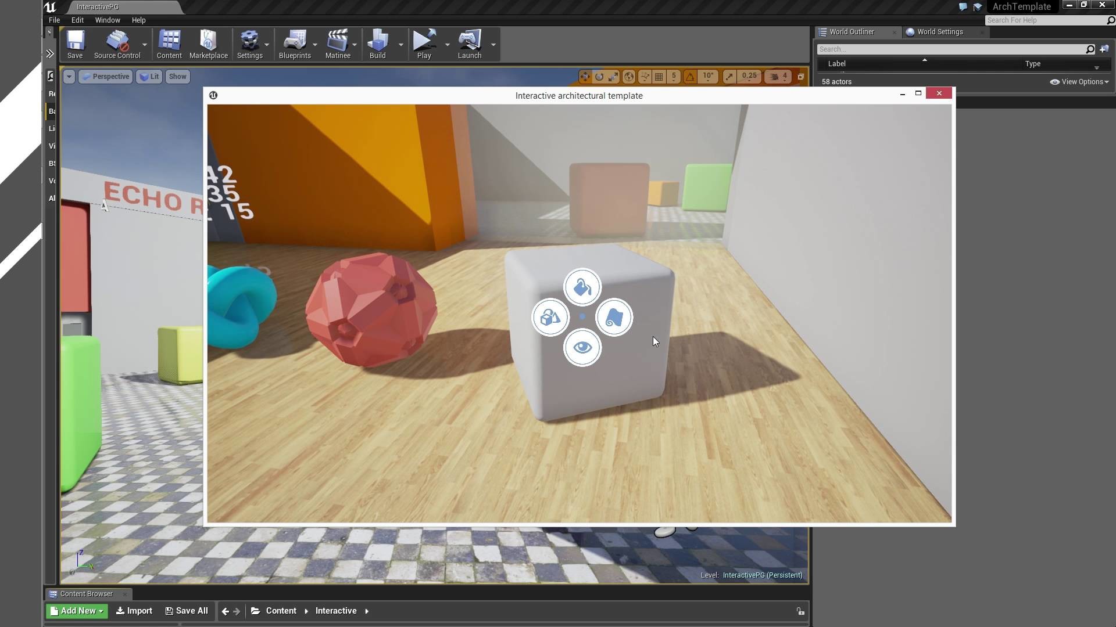Image resolution: width=1116 pixels, height=627 pixels.
Task: Open the Window menu
Action: [108, 20]
